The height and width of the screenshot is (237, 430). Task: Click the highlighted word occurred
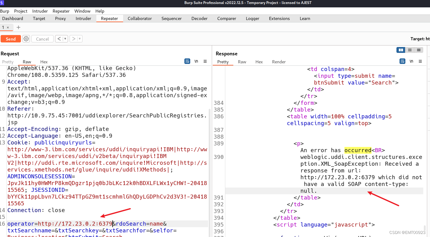point(358,150)
